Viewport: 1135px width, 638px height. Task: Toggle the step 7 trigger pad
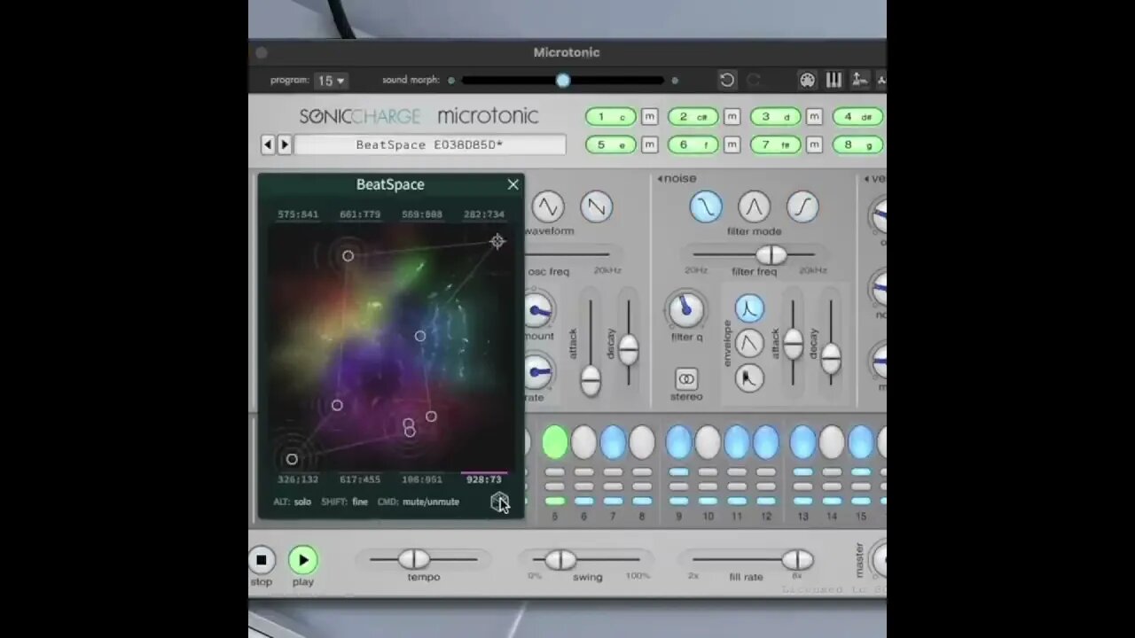[613, 442]
